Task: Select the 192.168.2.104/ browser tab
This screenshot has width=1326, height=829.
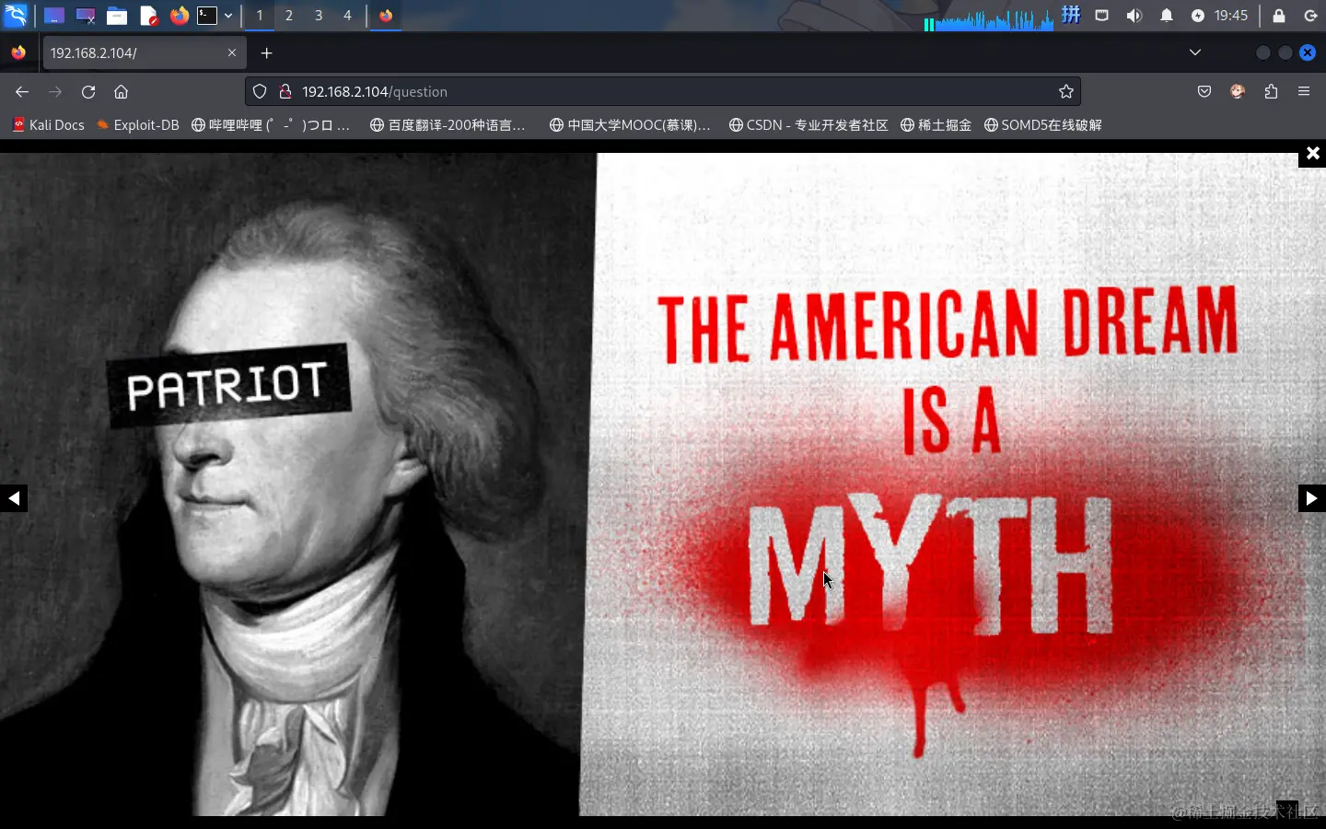Action: point(143,53)
